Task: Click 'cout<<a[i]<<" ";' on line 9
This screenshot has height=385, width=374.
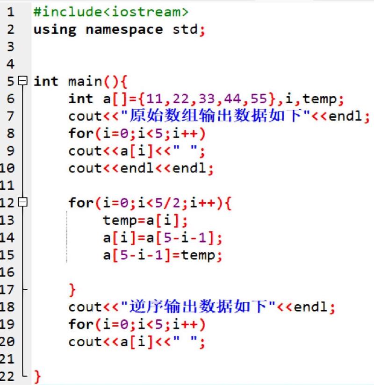Action: click(137, 151)
